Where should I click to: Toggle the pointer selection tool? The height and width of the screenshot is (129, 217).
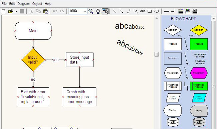105,11
